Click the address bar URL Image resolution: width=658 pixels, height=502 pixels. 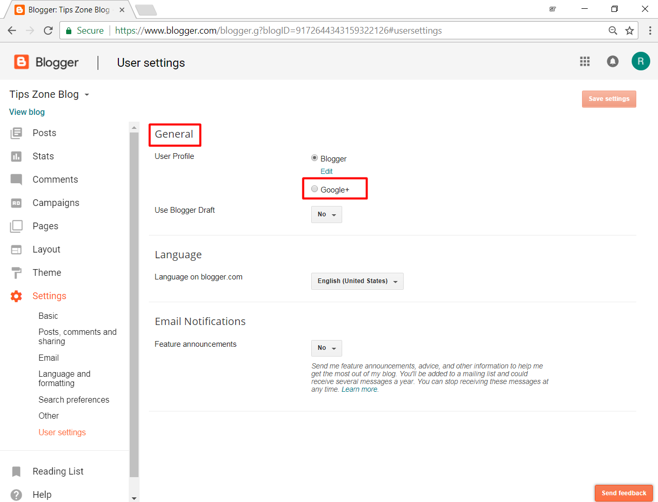click(278, 31)
